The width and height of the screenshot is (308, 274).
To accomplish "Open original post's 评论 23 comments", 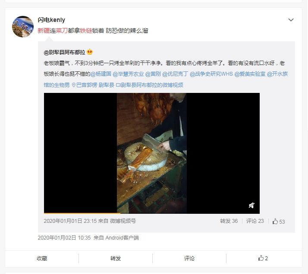I will pyautogui.click(x=255, y=221).
